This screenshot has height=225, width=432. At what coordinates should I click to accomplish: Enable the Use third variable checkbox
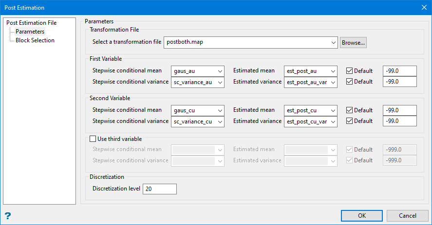[94, 139]
